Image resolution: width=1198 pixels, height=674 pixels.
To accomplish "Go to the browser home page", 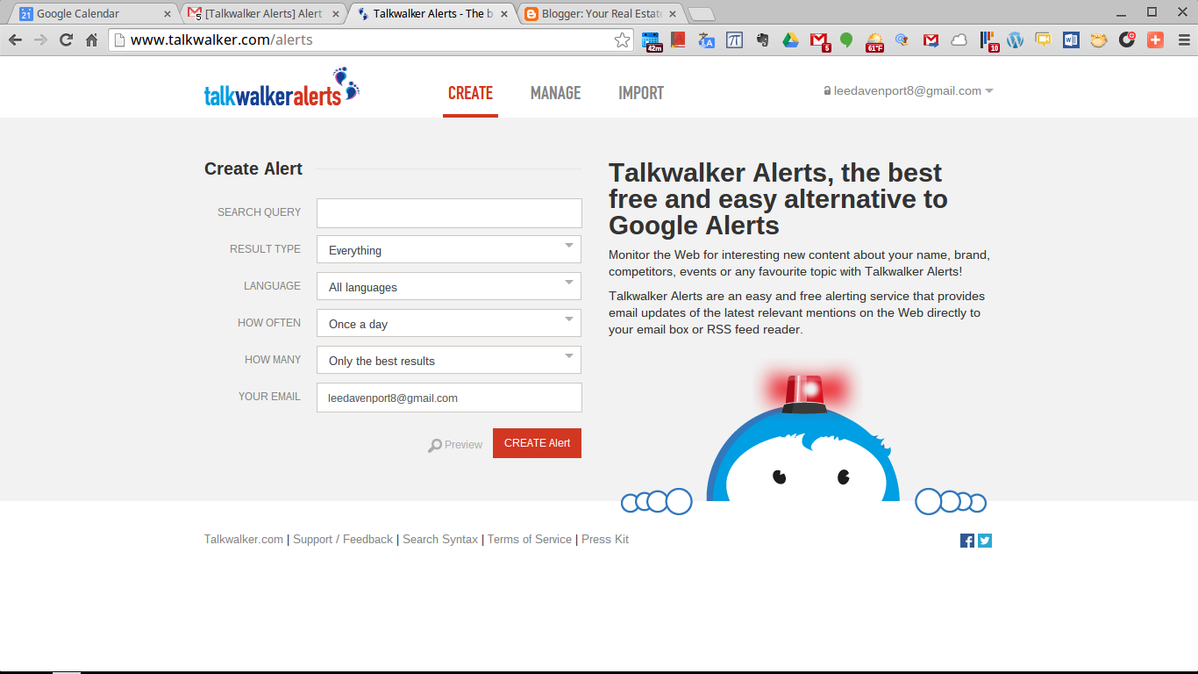I will tap(91, 40).
